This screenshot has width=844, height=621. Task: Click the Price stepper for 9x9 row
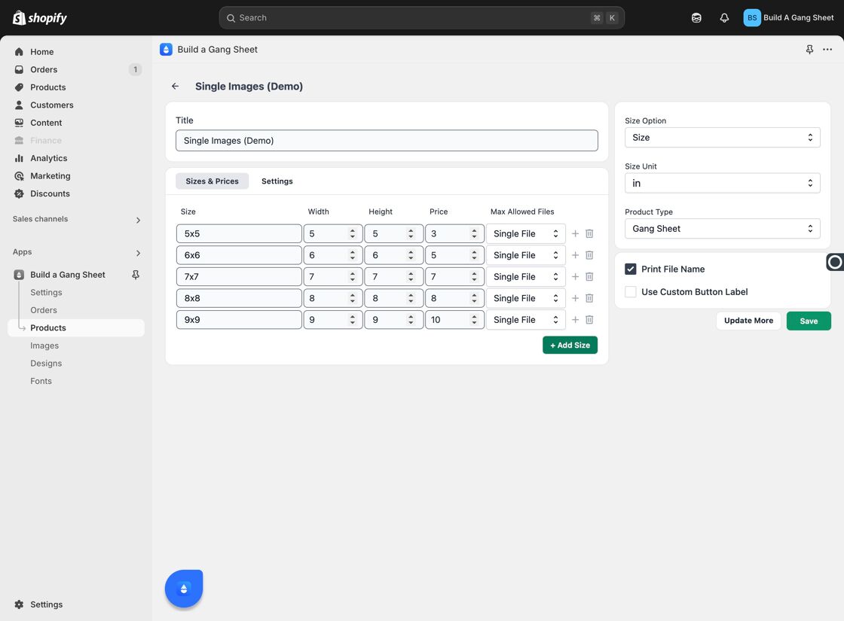pyautogui.click(x=474, y=319)
